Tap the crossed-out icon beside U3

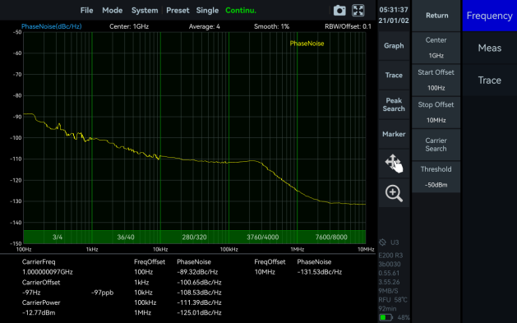click(382, 242)
